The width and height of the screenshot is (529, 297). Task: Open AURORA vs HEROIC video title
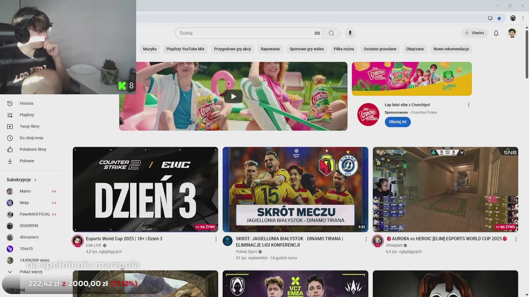446,239
